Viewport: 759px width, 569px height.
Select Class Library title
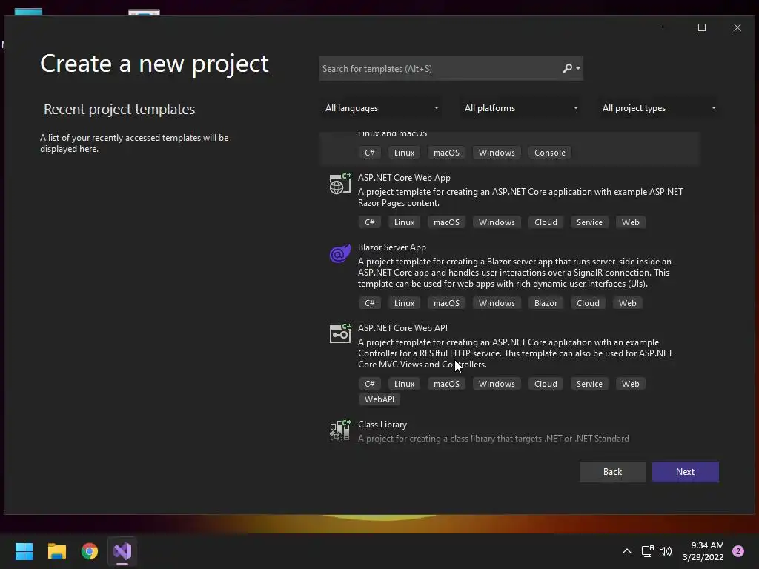(382, 425)
